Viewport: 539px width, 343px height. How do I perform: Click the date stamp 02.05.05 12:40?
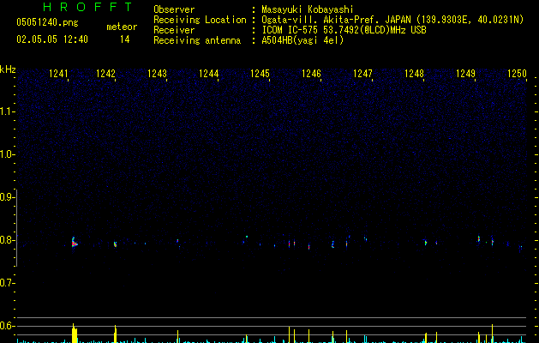point(52,39)
